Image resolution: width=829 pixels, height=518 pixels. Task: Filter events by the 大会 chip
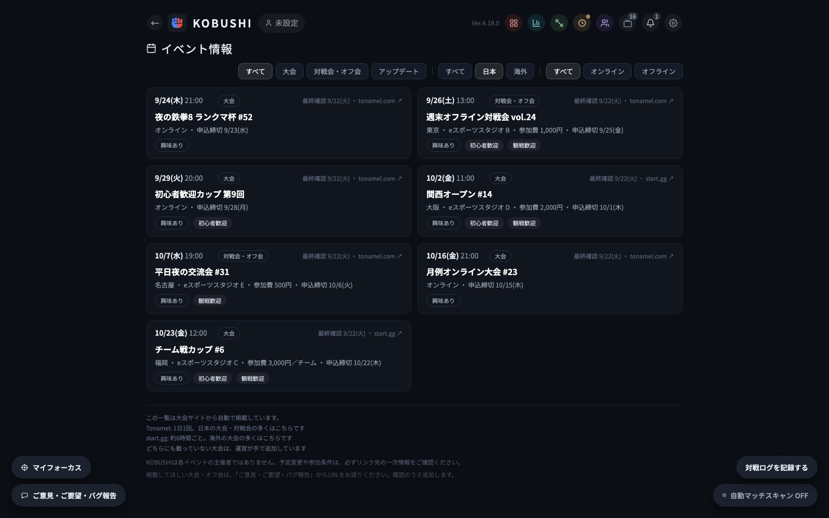(290, 71)
